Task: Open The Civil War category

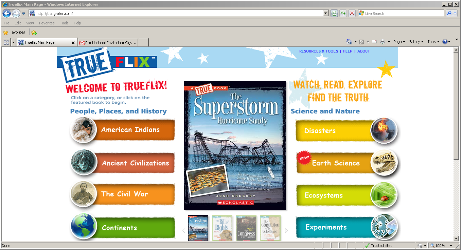Action: (x=122, y=194)
